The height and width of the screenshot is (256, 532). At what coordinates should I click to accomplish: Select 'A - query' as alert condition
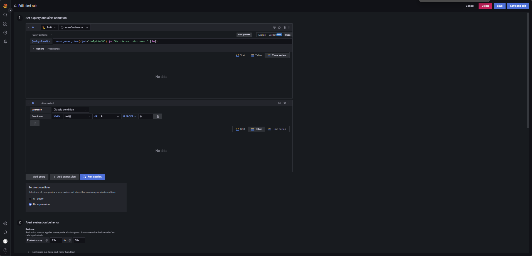coord(30,199)
